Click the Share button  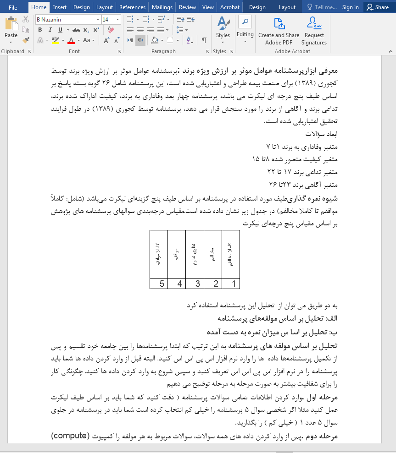(x=378, y=7)
